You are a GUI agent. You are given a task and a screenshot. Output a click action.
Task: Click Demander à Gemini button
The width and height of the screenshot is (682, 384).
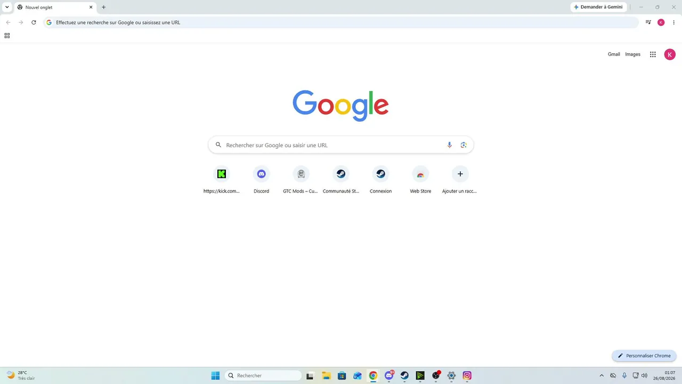click(x=598, y=7)
